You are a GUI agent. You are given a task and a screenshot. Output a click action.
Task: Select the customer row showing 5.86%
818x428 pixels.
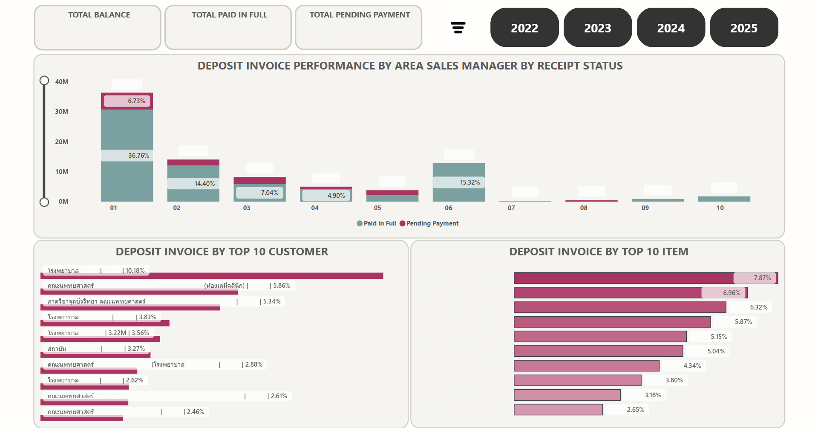coord(139,292)
